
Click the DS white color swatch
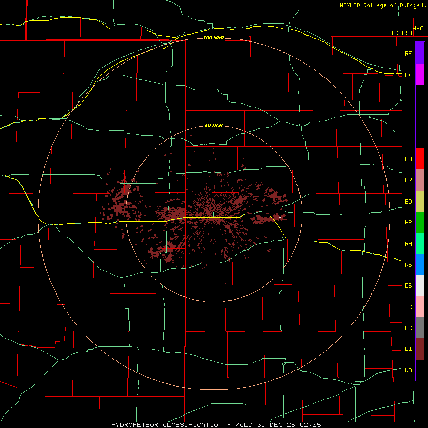(x=420, y=285)
